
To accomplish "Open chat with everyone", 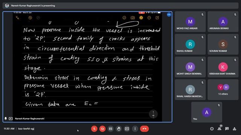I will click(x=227, y=129).
